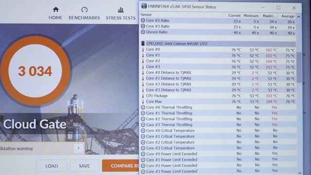Click Core #3 Critical Temperature status icon
This screenshot has height=175, width=311.
pos(143,148)
